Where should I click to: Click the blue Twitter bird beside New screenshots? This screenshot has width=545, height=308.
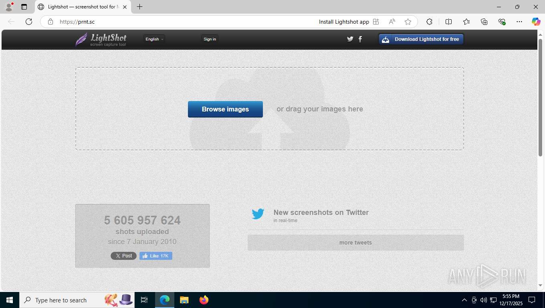coord(258,214)
